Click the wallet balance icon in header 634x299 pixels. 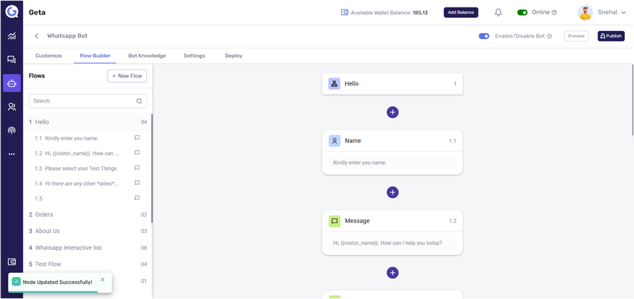click(345, 12)
